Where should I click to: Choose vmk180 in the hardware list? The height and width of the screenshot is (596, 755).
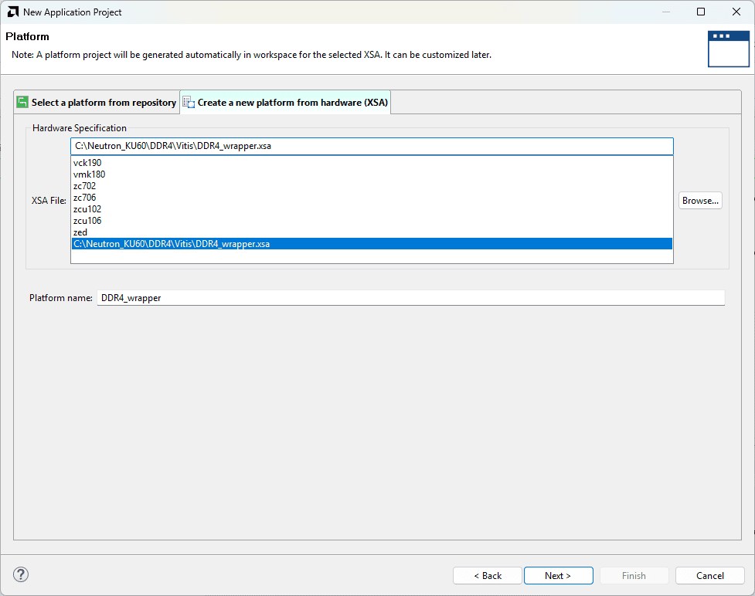89,174
